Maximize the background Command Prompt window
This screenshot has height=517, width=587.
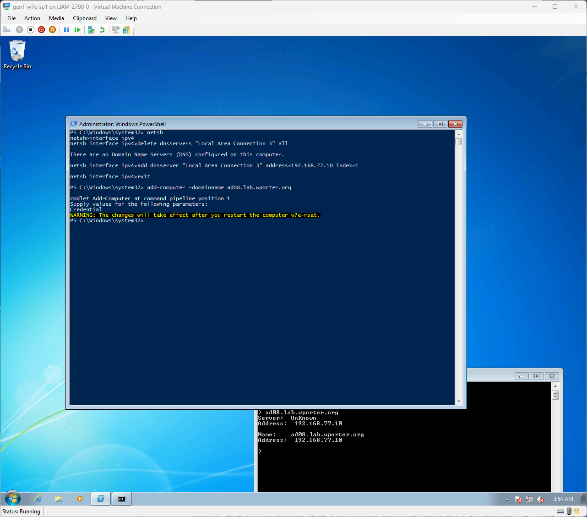(537, 376)
